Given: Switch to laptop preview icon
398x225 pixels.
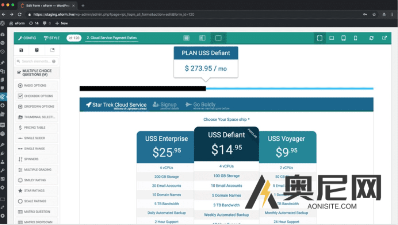Looking at the screenshot, I should [x=332, y=38].
